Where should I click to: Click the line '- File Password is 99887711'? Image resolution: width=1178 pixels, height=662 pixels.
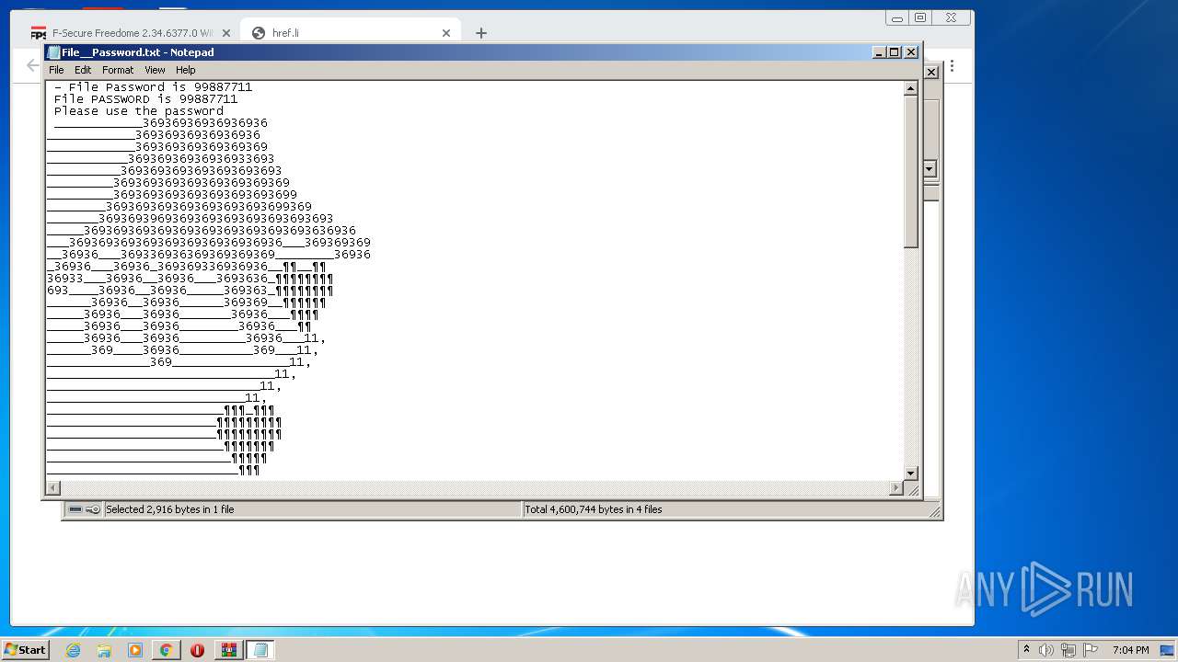click(153, 87)
